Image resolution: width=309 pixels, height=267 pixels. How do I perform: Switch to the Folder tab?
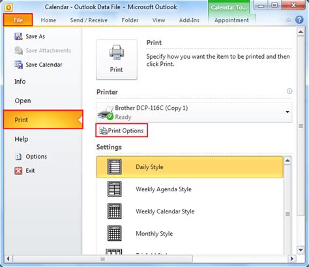click(130, 20)
